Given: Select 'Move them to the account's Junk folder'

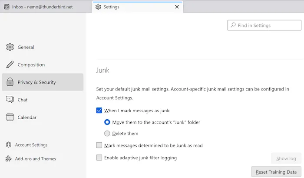Looking at the screenshot, I should [x=107, y=122].
